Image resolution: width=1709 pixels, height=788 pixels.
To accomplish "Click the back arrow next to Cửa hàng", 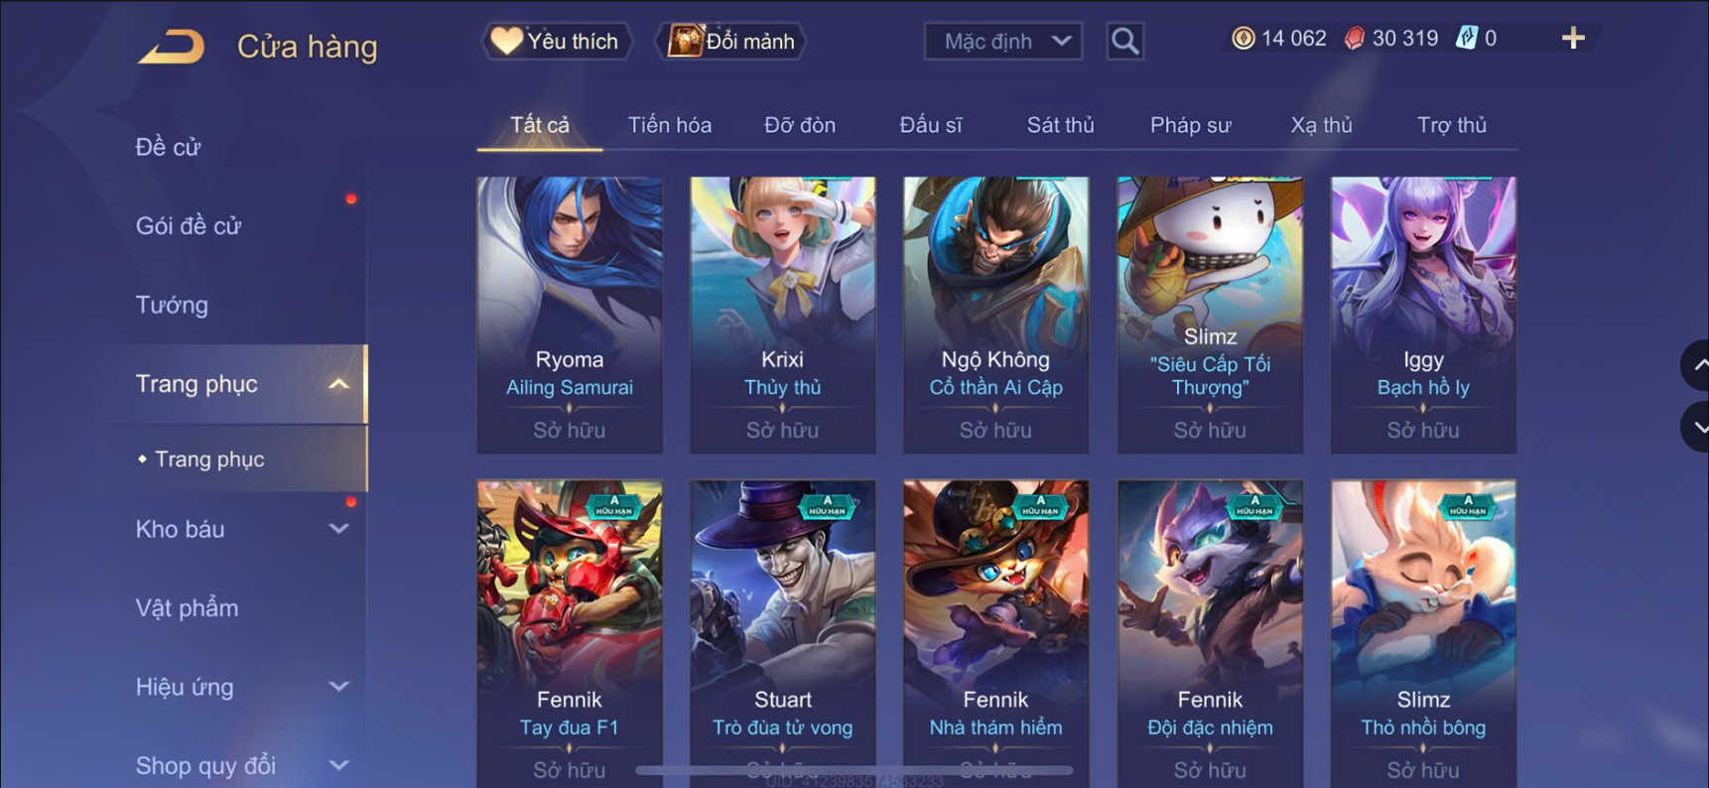I will click(171, 46).
